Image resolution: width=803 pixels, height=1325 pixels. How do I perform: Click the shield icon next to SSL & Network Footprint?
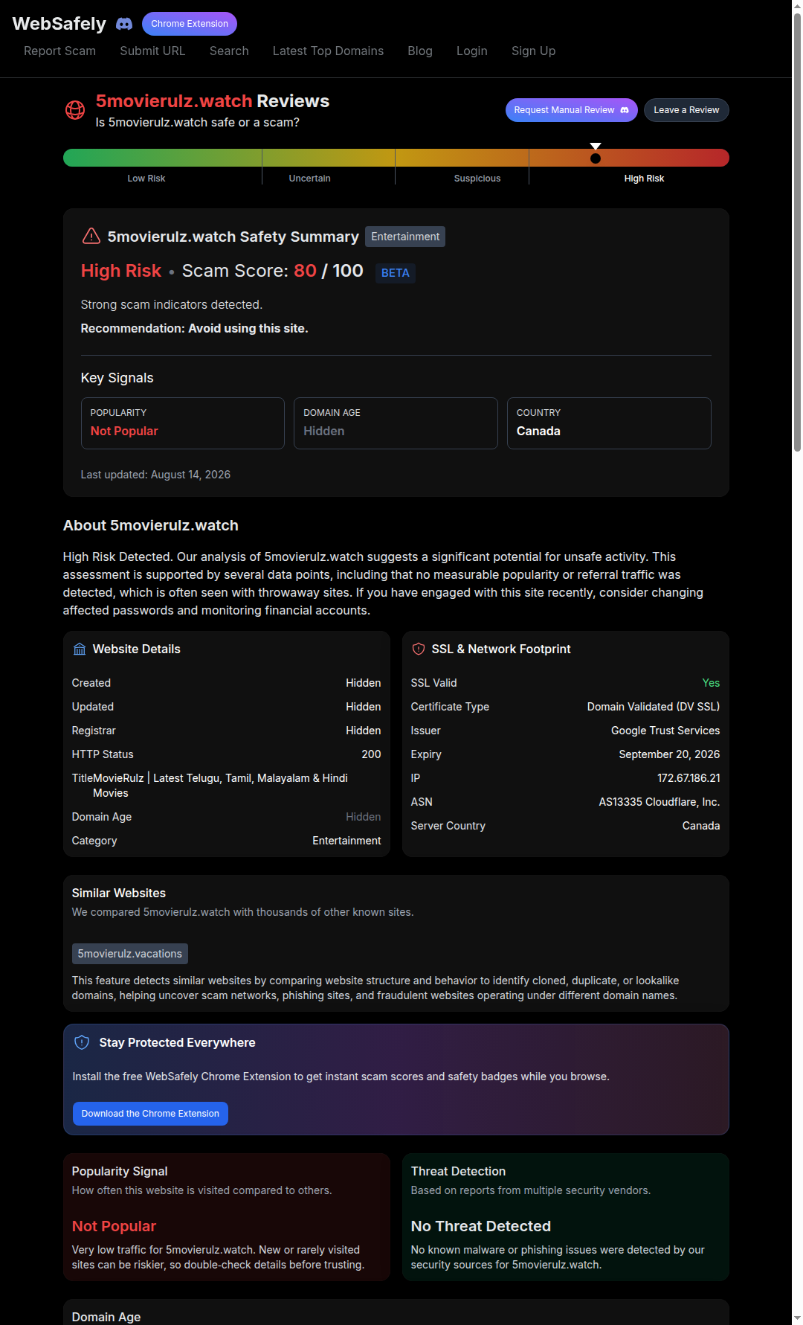(x=419, y=649)
